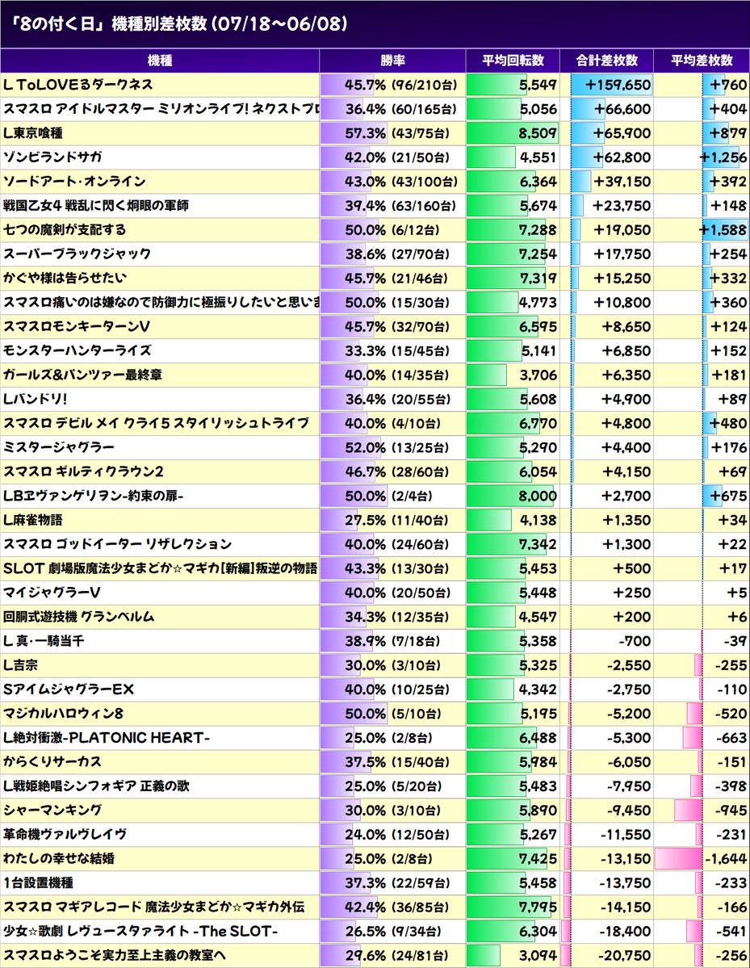Select the からくりサーカス machine name
Screen dimensions: 750x968
(52, 762)
